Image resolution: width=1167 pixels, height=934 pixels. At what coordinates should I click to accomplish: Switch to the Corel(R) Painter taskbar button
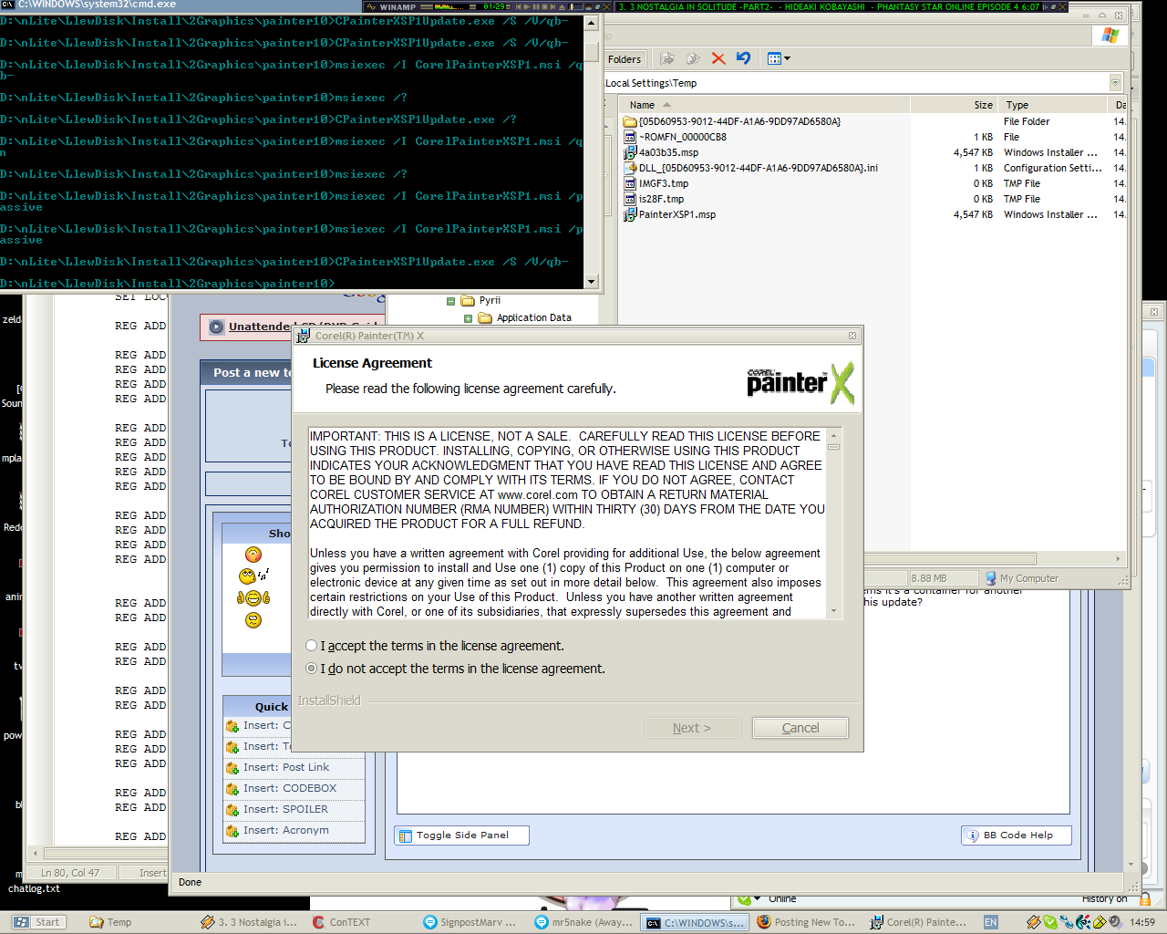tap(917, 922)
